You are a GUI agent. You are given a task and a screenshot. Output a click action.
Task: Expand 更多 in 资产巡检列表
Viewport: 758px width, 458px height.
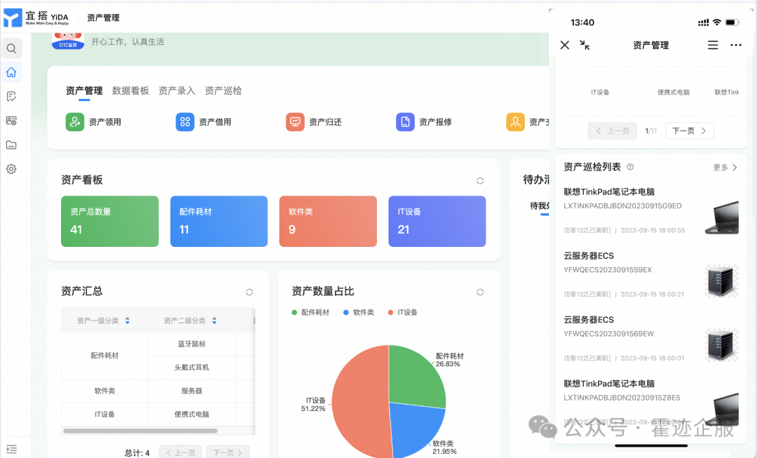(x=725, y=168)
